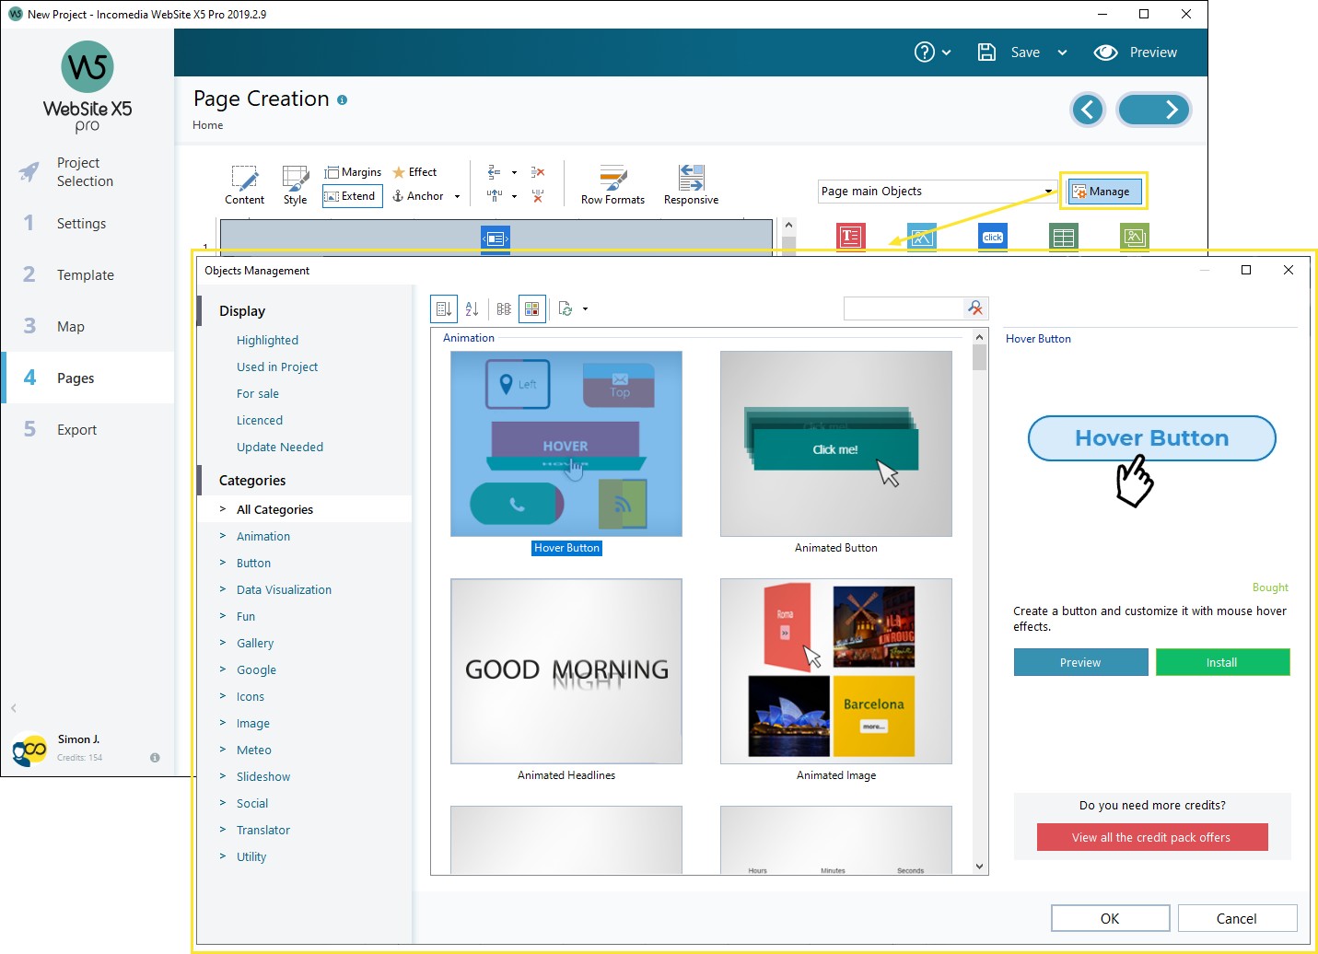The height and width of the screenshot is (954, 1318).
Task: Toggle the colored grid view of objects
Action: tap(532, 308)
